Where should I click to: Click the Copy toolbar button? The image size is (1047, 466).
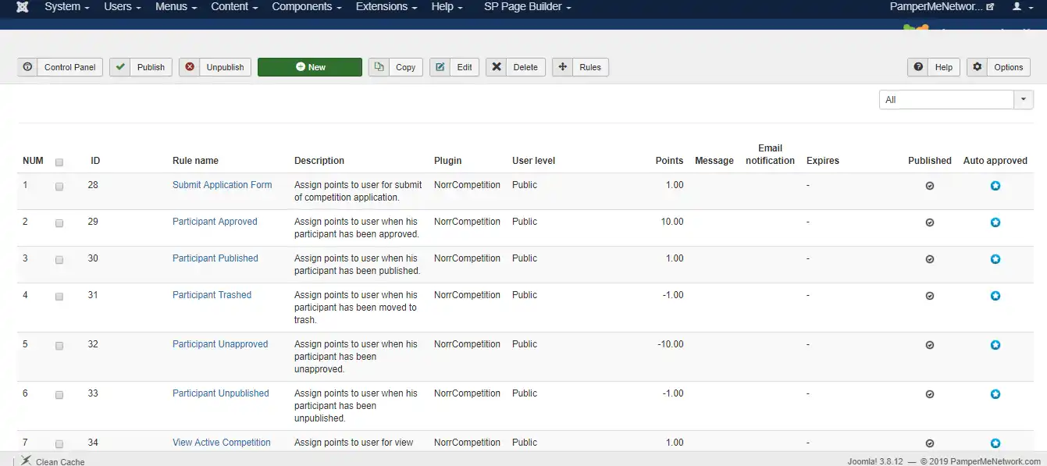tap(396, 67)
